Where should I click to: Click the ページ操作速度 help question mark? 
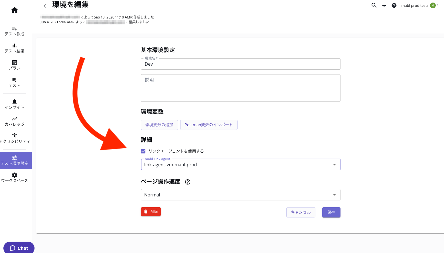point(187,182)
